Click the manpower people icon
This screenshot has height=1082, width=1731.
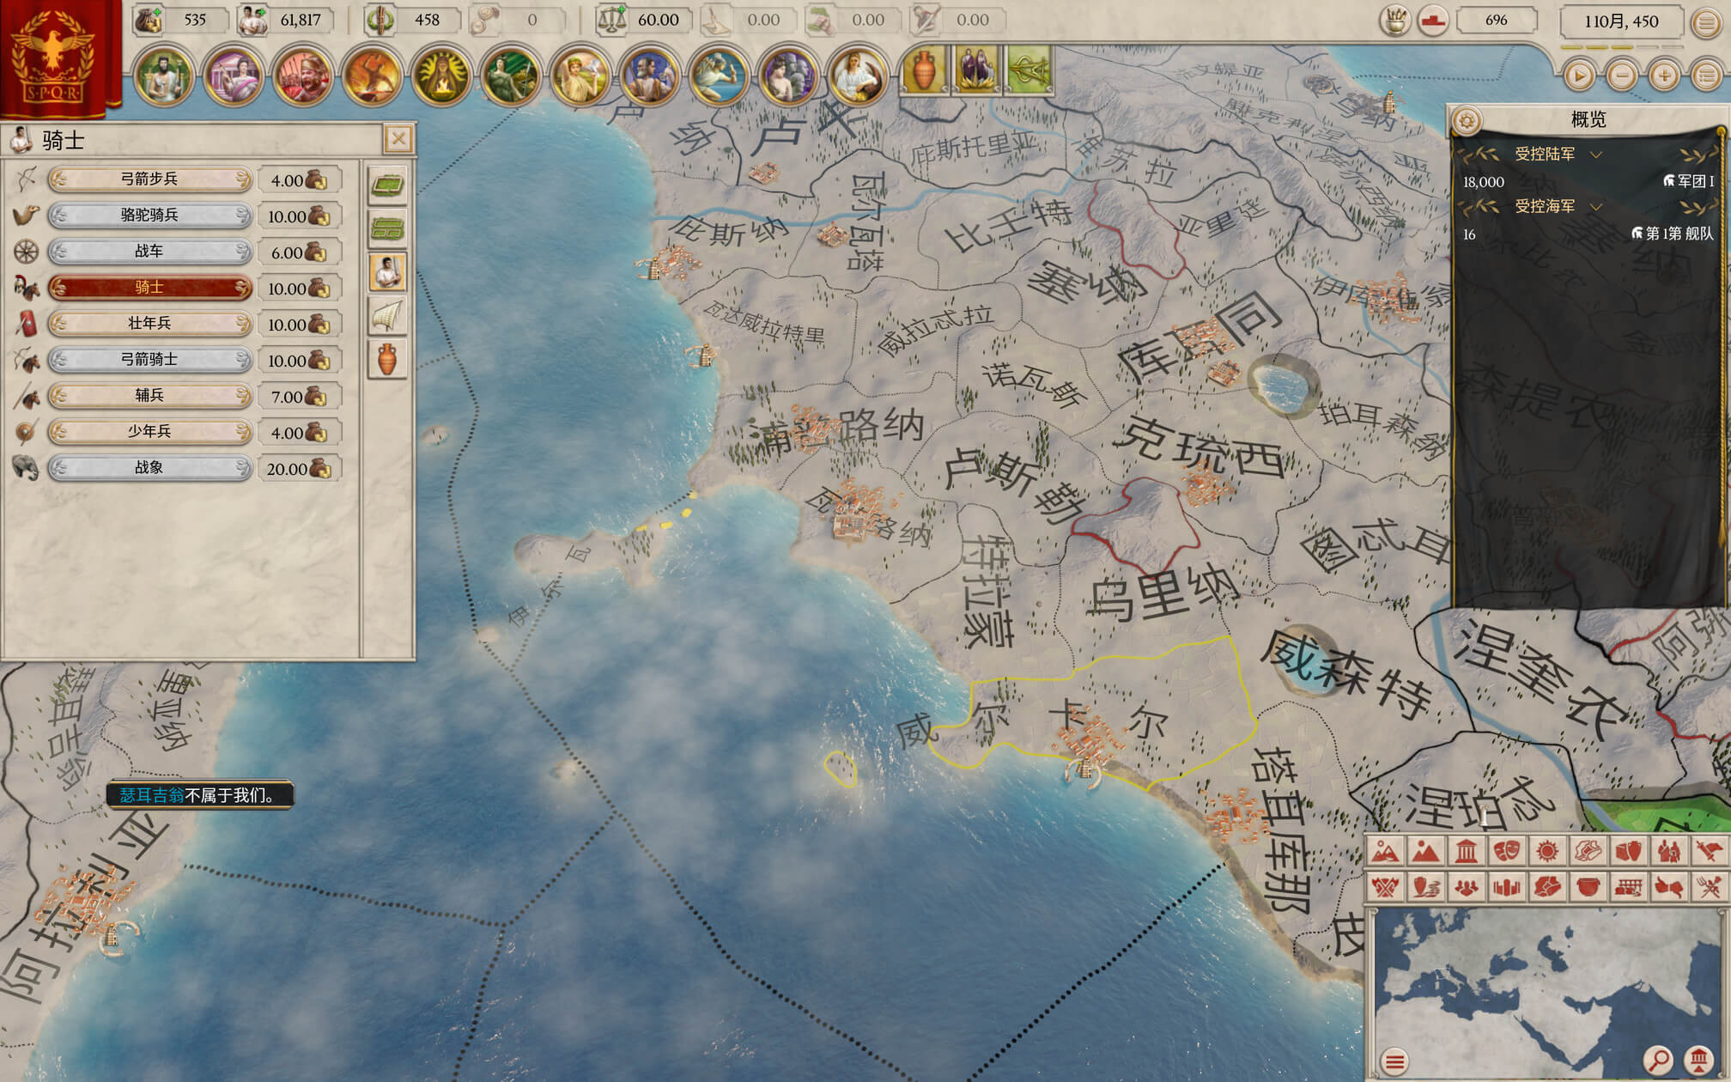tap(252, 20)
